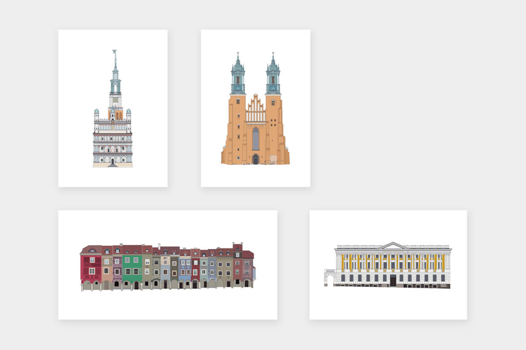Viewport: 526px width, 350px height.
Task: Open the twin-tower cathedral illustration card
Action: (x=255, y=108)
